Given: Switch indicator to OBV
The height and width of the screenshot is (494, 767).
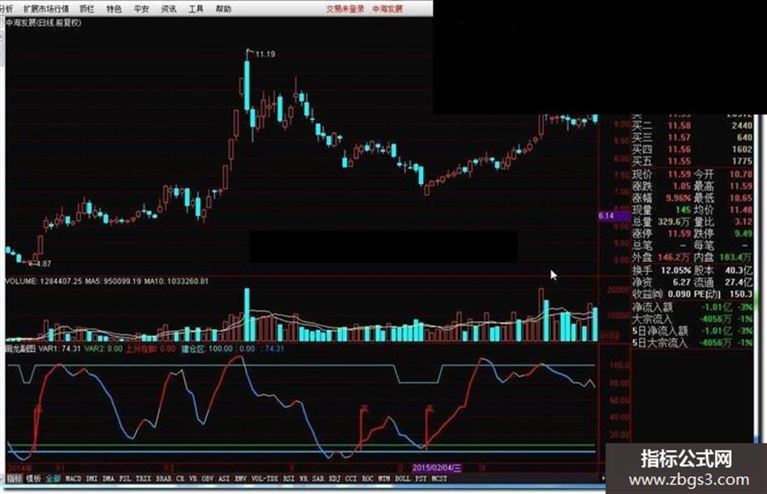Looking at the screenshot, I should (208, 479).
